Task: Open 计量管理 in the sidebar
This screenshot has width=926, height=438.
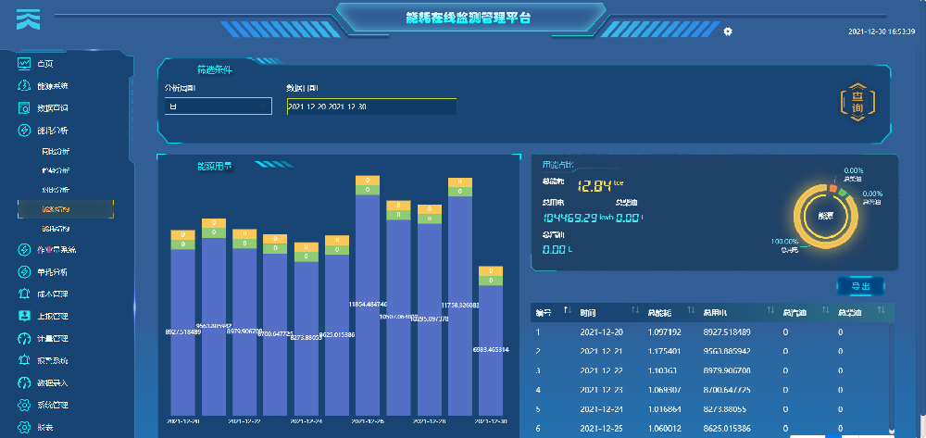Action: tap(53, 339)
